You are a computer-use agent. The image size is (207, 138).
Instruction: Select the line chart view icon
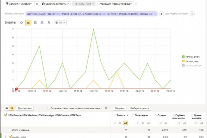[x=28, y=23]
